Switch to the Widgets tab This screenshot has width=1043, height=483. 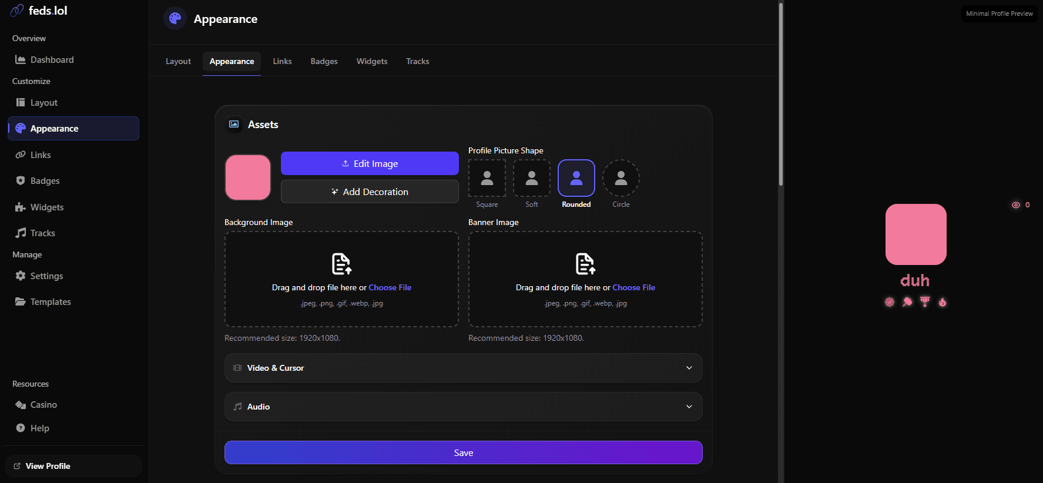click(x=372, y=61)
